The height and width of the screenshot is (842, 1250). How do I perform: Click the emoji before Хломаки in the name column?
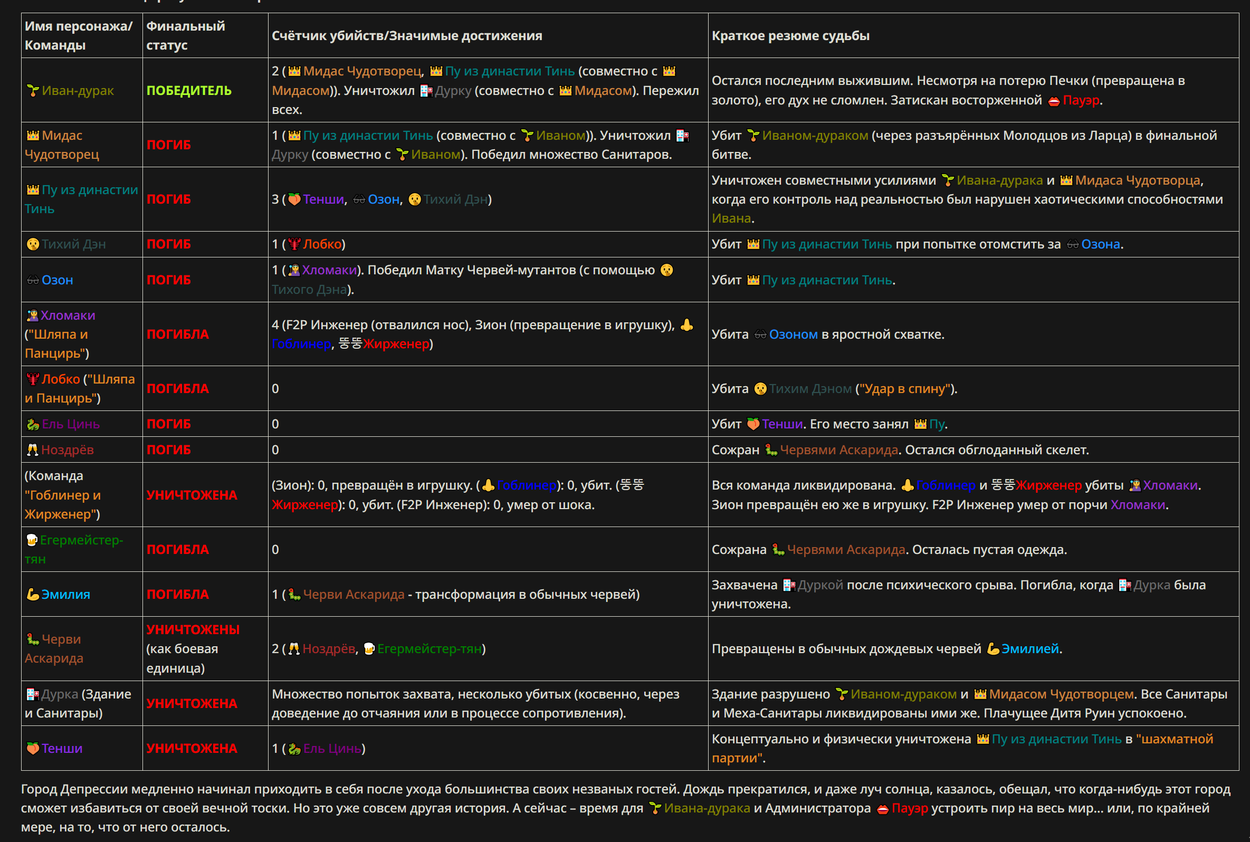tap(32, 315)
